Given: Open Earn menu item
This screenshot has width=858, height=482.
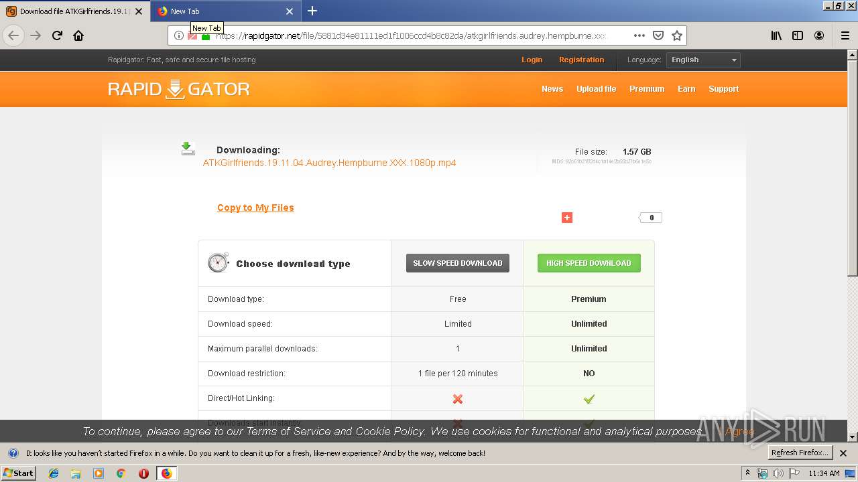Looking at the screenshot, I should 686,89.
